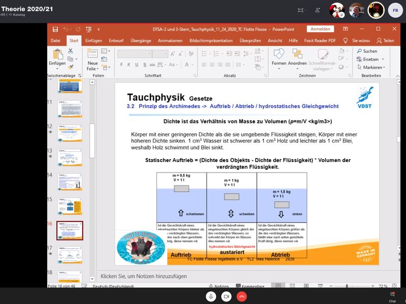Click the Undo arrow in quick access toolbar
Image resolution: width=406 pixels, height=304 pixels.
coord(65,29)
